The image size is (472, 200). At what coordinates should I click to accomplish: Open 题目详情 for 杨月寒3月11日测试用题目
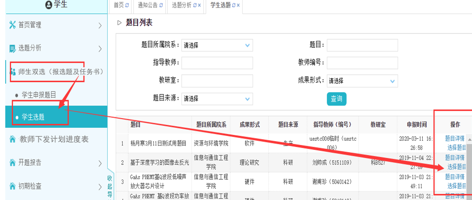coord(455,138)
